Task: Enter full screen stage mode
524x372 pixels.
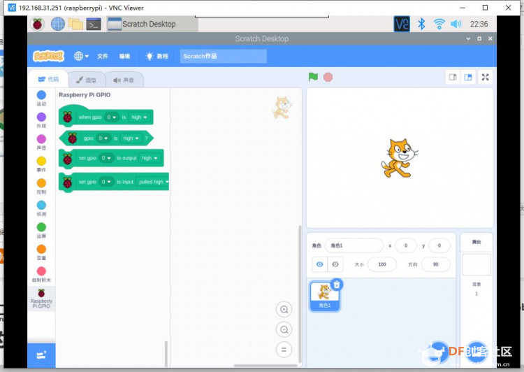Action: click(x=486, y=78)
